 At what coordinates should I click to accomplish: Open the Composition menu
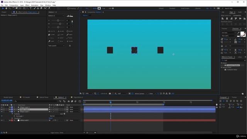coord(14,5)
